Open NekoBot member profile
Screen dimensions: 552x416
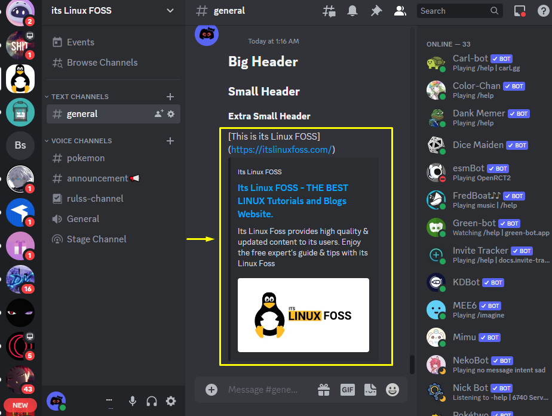pos(485,364)
